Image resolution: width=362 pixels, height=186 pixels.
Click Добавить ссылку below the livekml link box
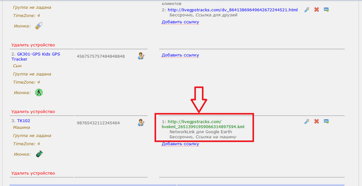tap(180, 144)
